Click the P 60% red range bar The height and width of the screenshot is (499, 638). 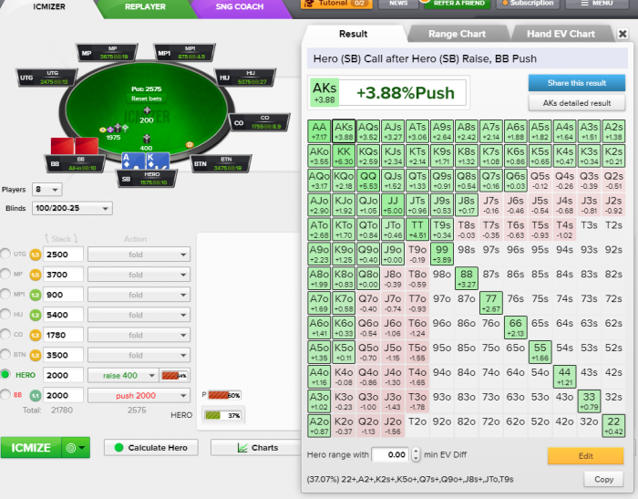tap(224, 395)
